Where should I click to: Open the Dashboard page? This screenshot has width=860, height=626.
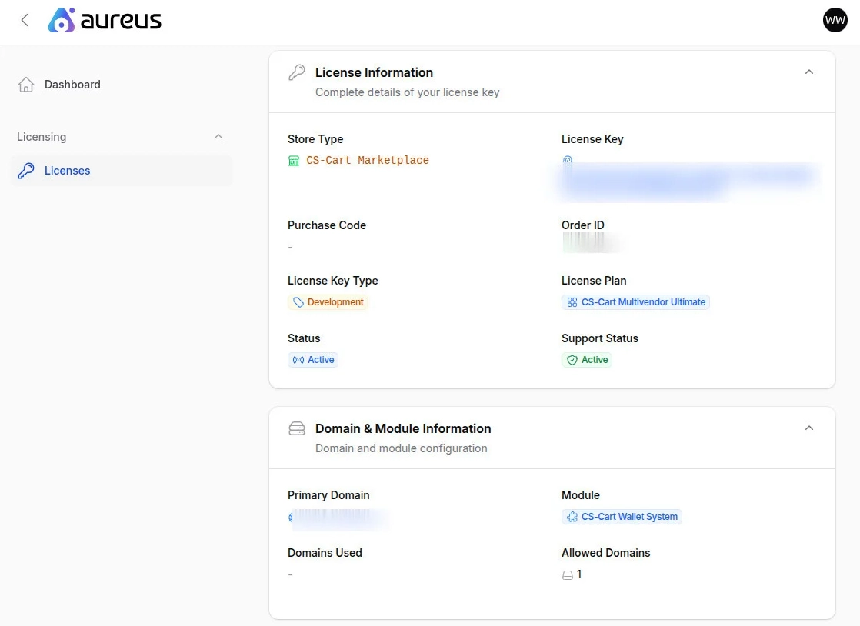[x=72, y=84]
